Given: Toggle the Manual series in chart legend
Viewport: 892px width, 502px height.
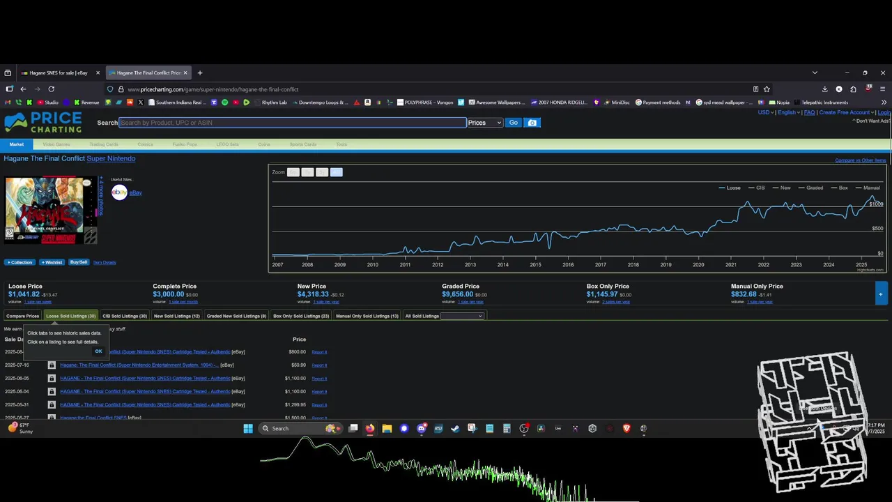Looking at the screenshot, I should pyautogui.click(x=868, y=188).
